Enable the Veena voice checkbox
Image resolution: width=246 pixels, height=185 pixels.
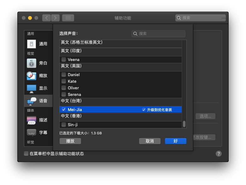pyautogui.click(x=64, y=59)
